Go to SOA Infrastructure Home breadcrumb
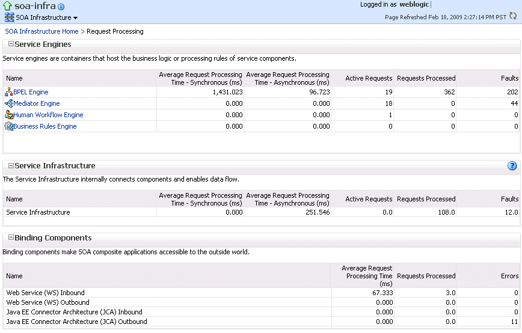522x333 pixels. tap(41, 31)
